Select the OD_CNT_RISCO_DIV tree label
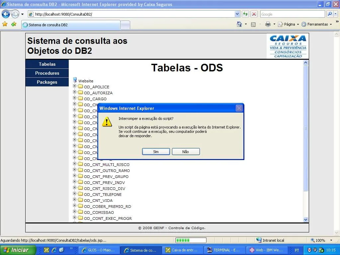This screenshot has height=255, width=340. click(105, 189)
